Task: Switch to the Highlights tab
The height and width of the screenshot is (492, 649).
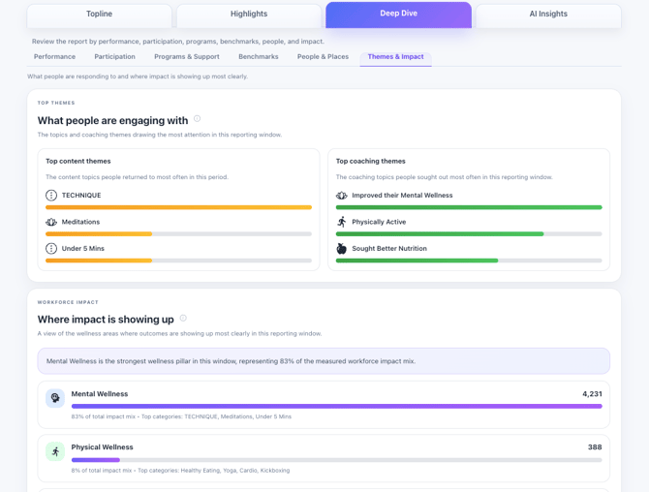Action: (249, 15)
